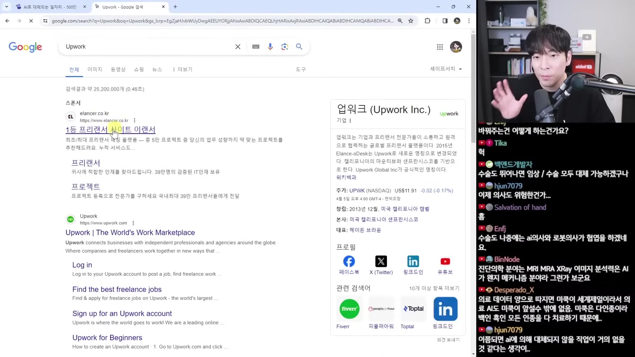
Task: Click the Google logo
Action: click(26, 47)
